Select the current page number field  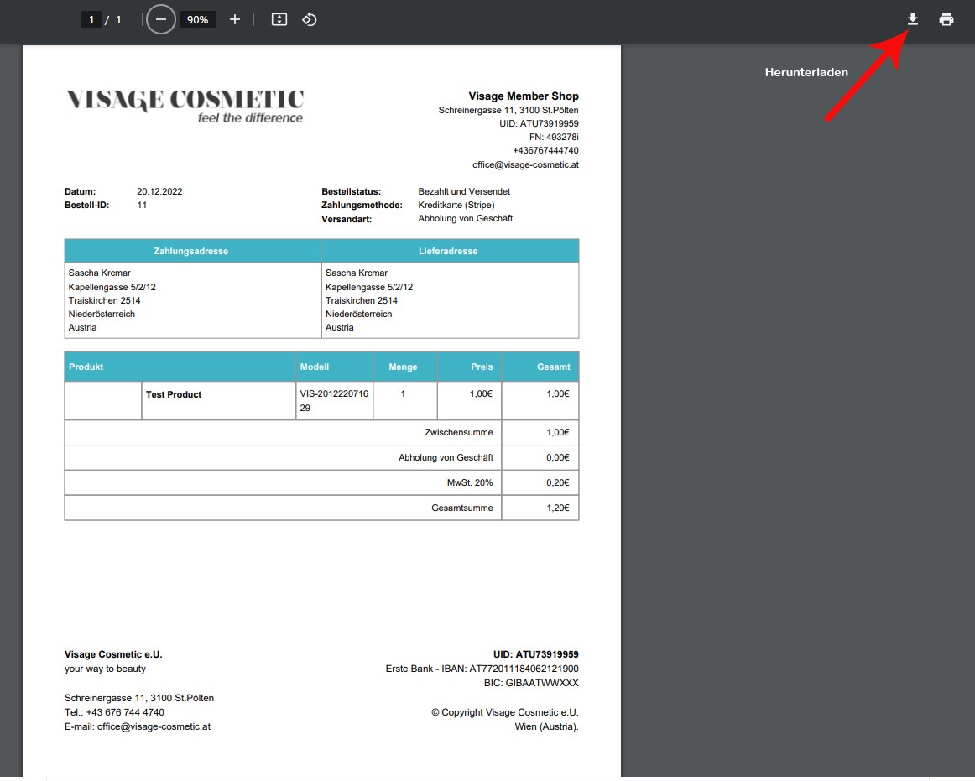point(91,19)
